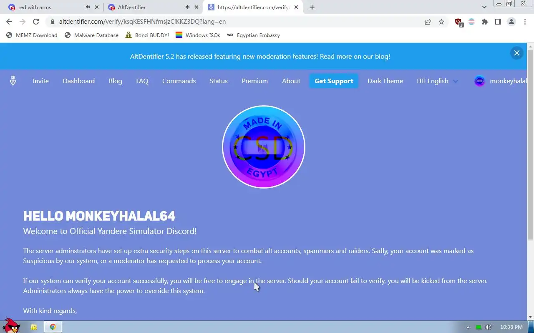Toggle the browser side panel icon
The height and width of the screenshot is (333, 534).
498,22
